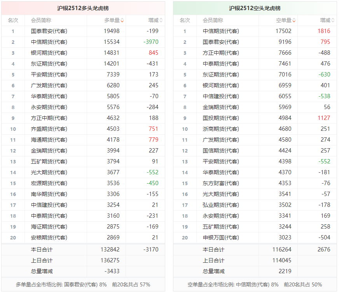Click 会员简称 header in long table
Screen dimensions: 339x293
(41, 21)
